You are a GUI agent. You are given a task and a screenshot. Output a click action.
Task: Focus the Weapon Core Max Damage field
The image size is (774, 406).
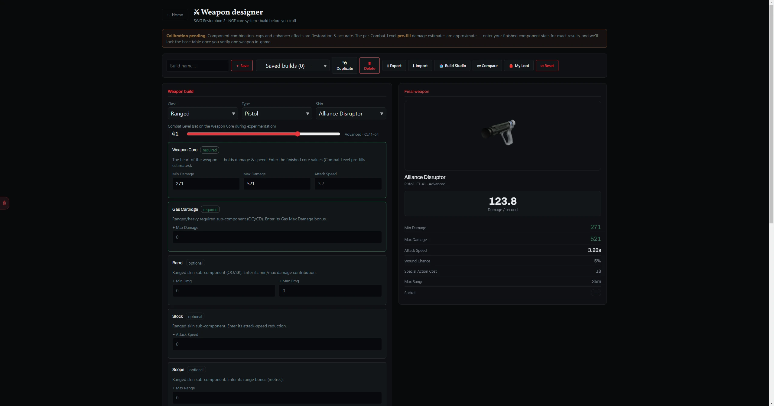click(x=277, y=184)
